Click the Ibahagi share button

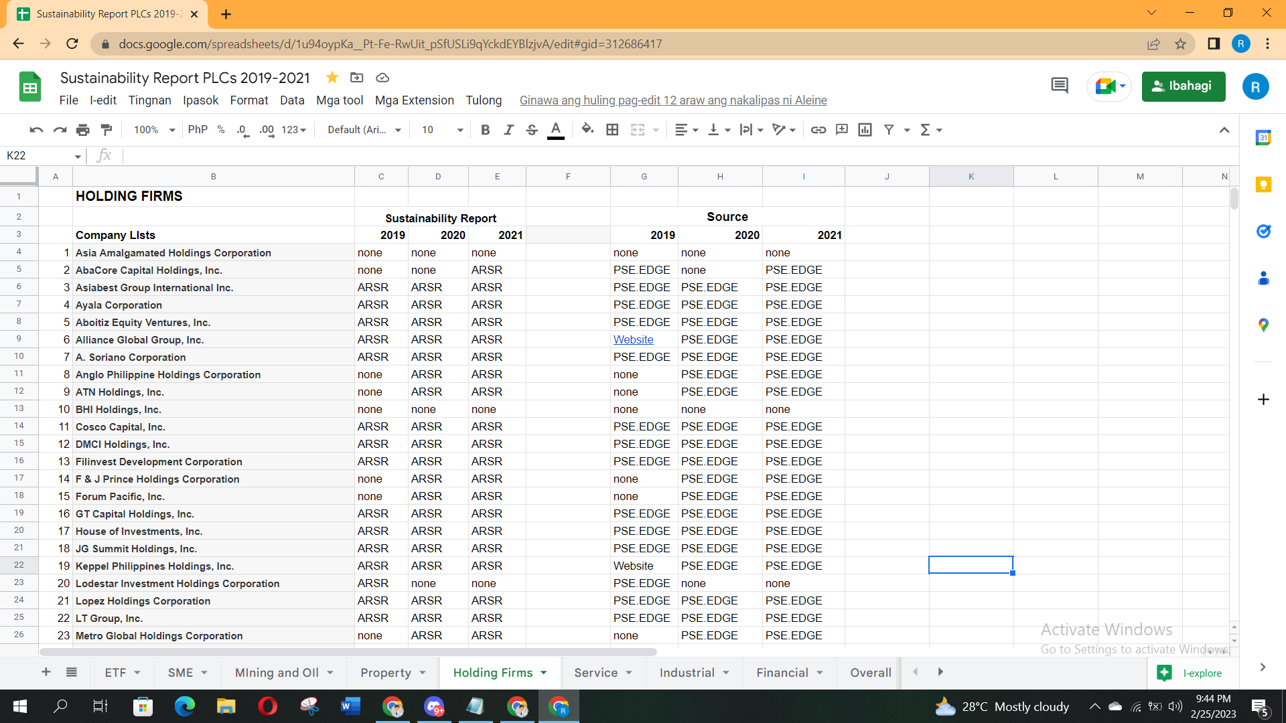[x=1184, y=86]
